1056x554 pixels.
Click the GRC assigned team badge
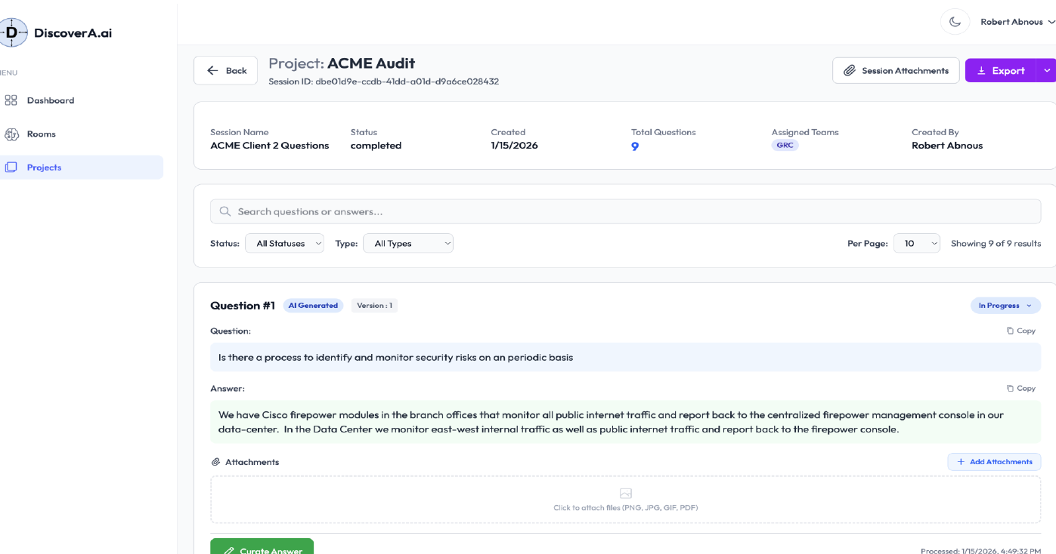click(x=785, y=145)
